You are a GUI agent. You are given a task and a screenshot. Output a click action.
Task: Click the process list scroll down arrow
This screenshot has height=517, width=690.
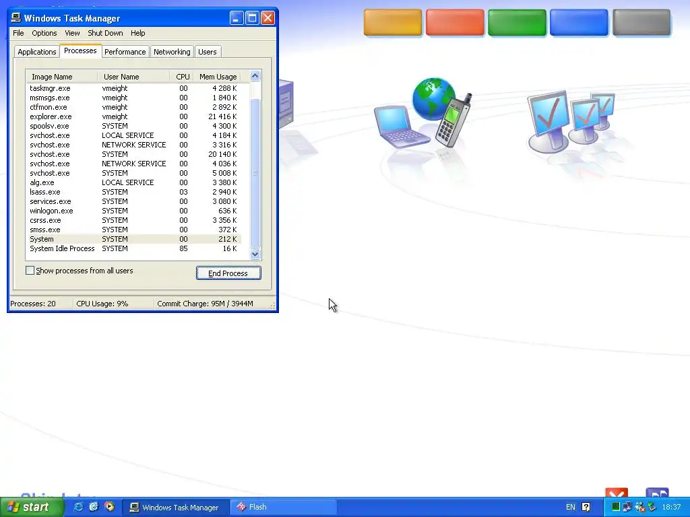point(255,254)
